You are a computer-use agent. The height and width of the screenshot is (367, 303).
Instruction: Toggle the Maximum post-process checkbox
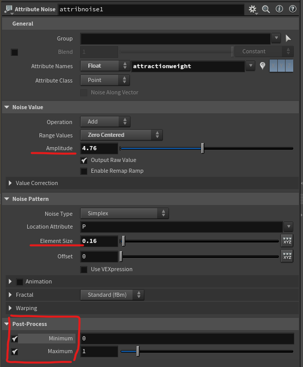(14, 352)
